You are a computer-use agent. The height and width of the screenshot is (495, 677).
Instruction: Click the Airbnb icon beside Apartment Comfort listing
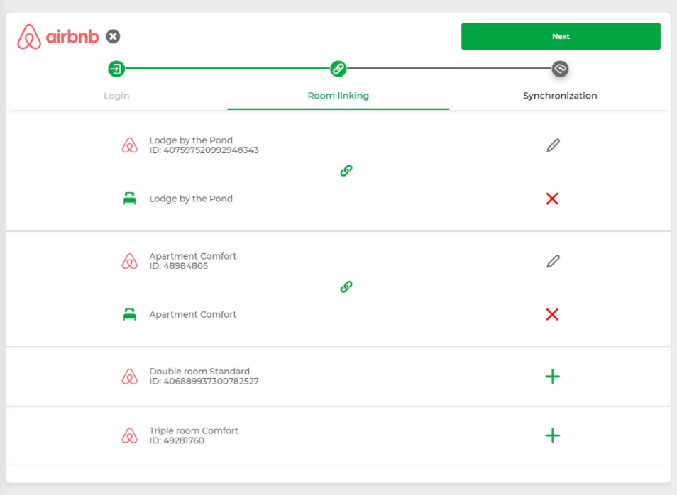pyautogui.click(x=130, y=261)
